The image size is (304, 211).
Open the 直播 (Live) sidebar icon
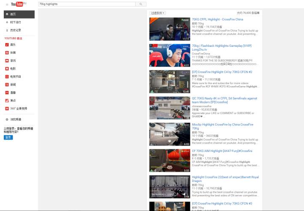[x=7, y=92]
